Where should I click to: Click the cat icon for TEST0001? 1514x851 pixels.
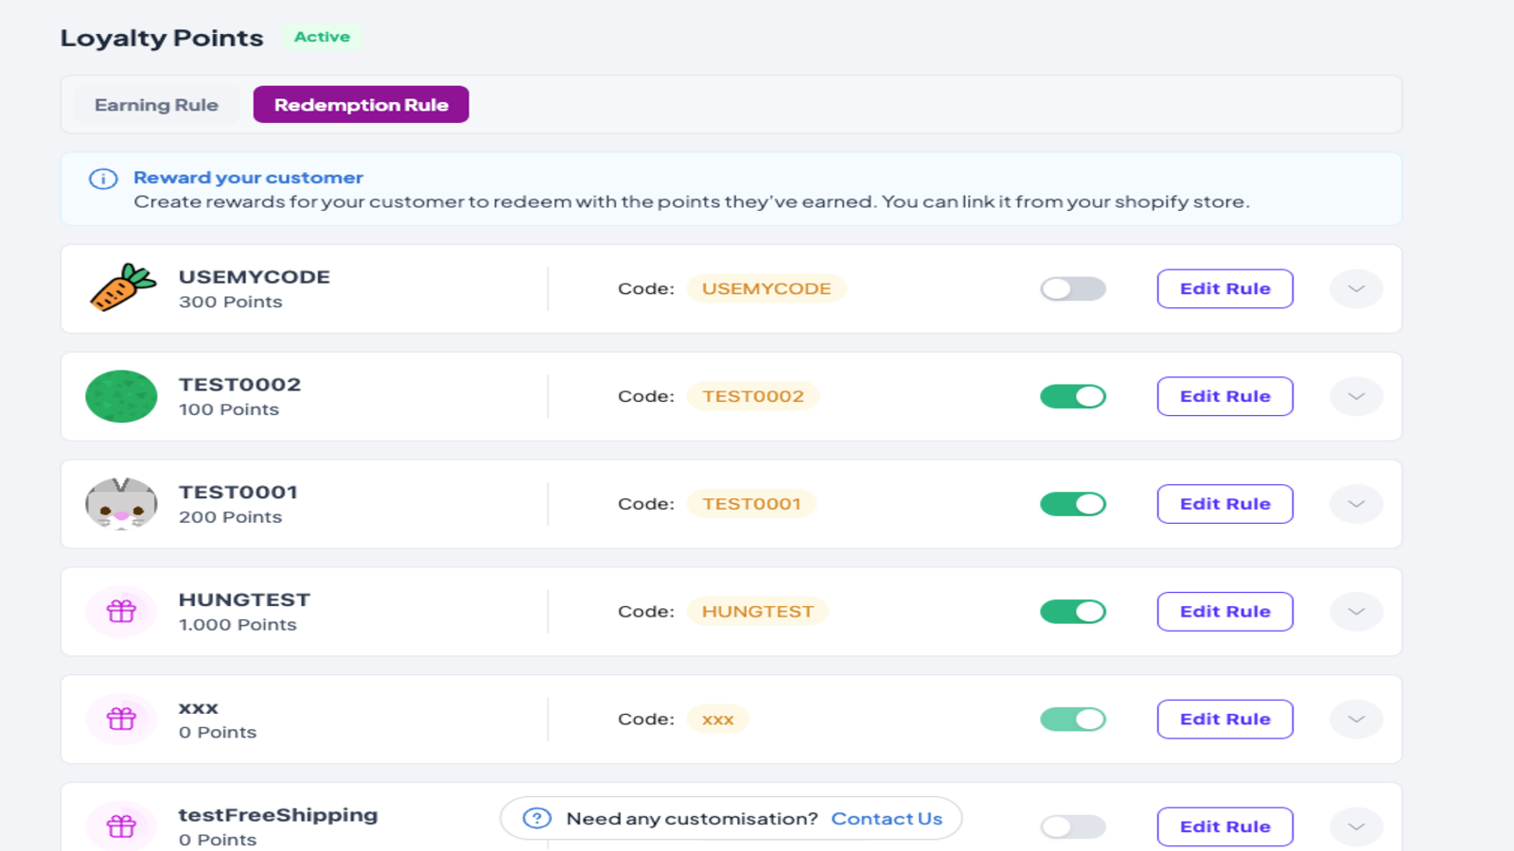(x=121, y=504)
